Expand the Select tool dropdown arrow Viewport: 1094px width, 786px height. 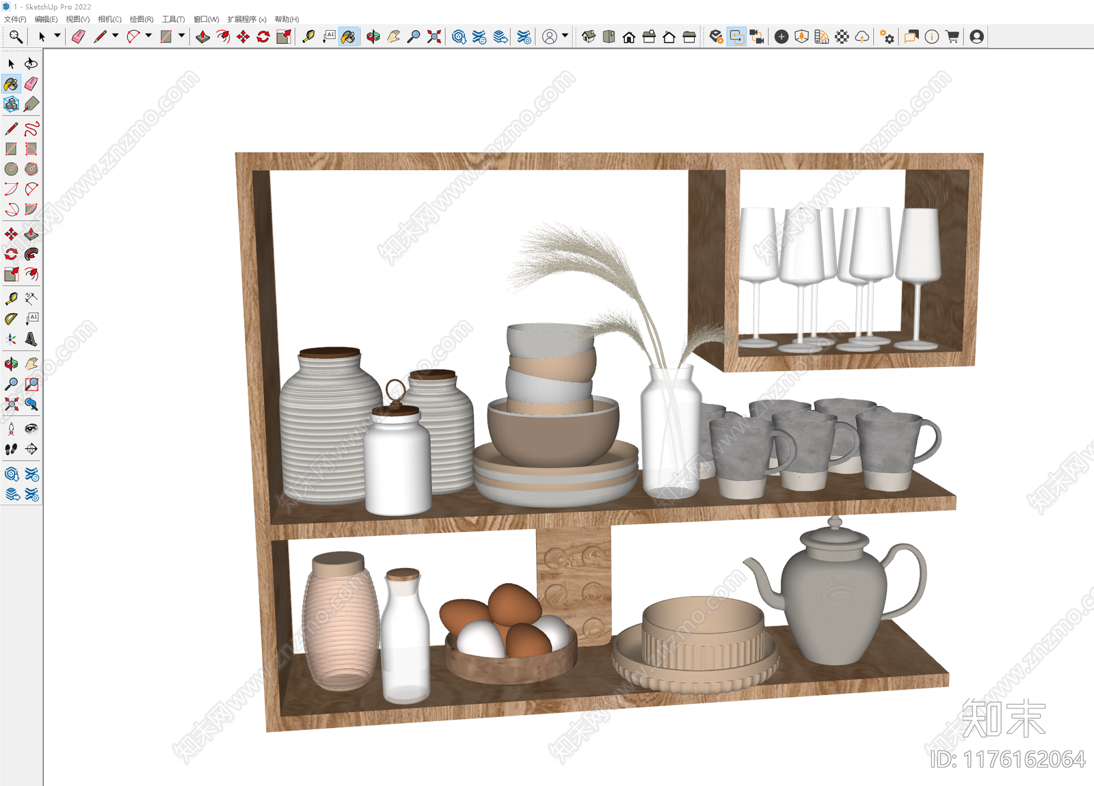[57, 36]
